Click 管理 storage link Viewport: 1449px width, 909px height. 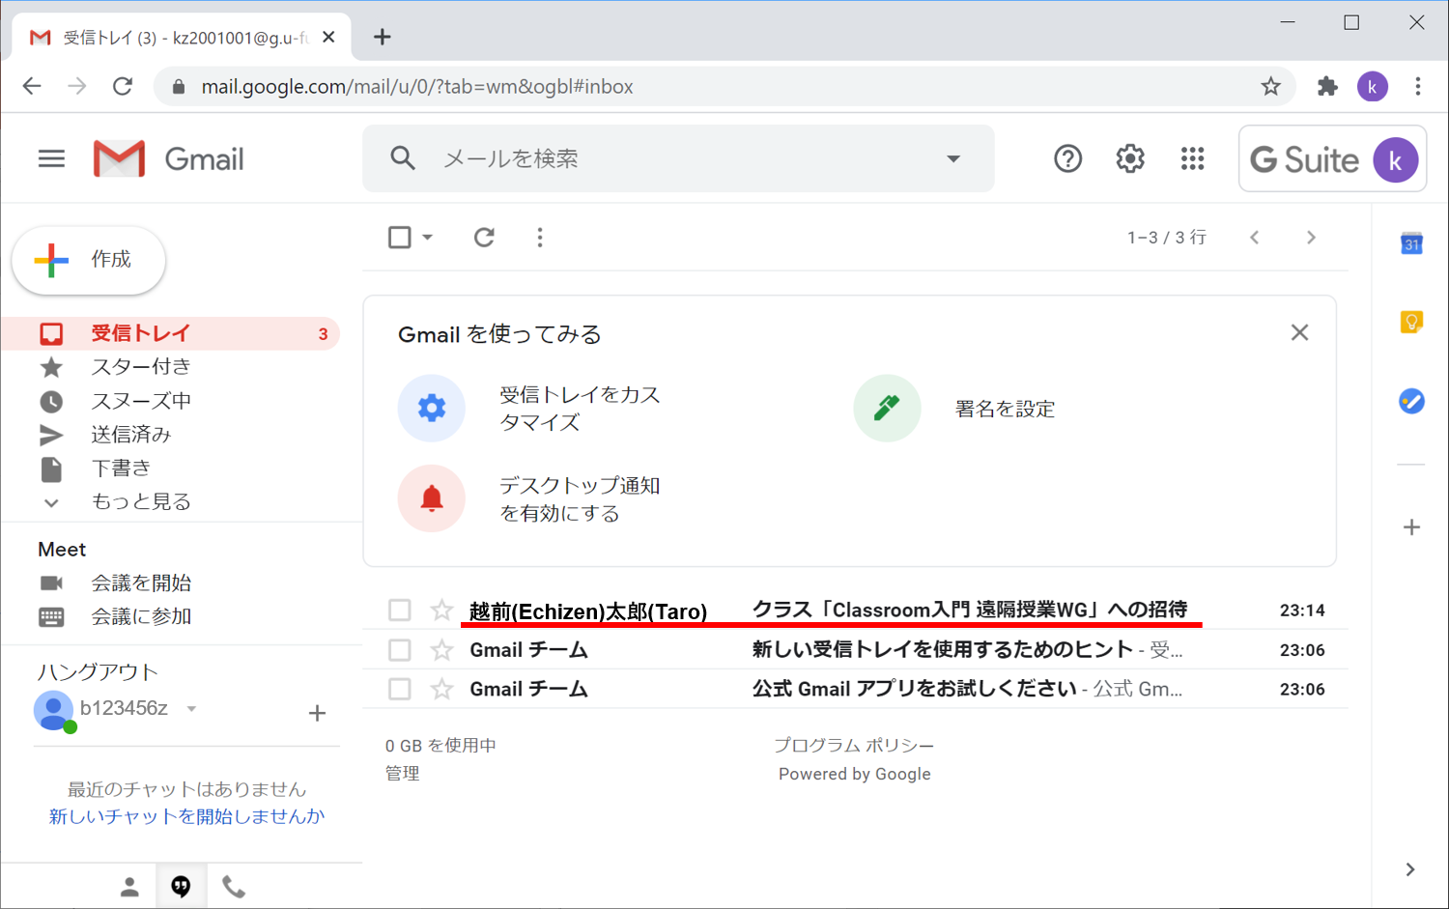click(x=402, y=774)
